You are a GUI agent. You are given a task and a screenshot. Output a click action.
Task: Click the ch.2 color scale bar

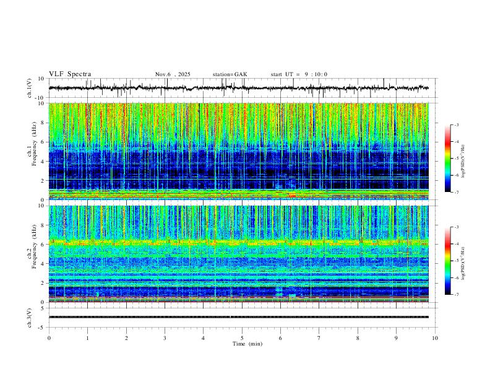(x=448, y=261)
